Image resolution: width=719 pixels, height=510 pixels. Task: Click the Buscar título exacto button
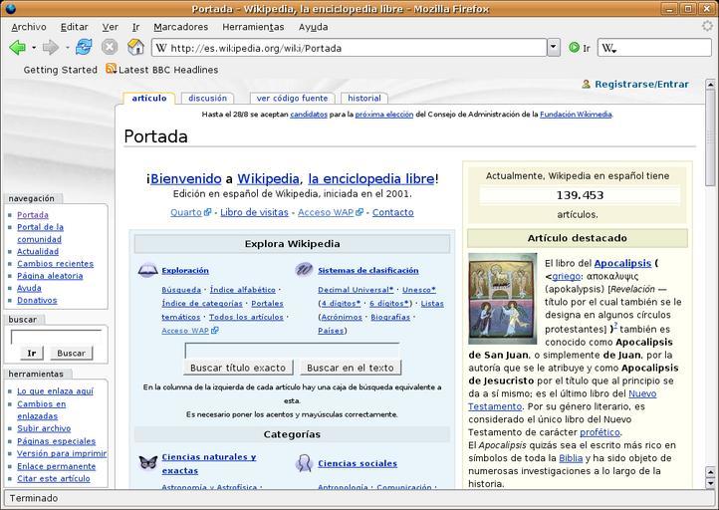click(x=238, y=368)
